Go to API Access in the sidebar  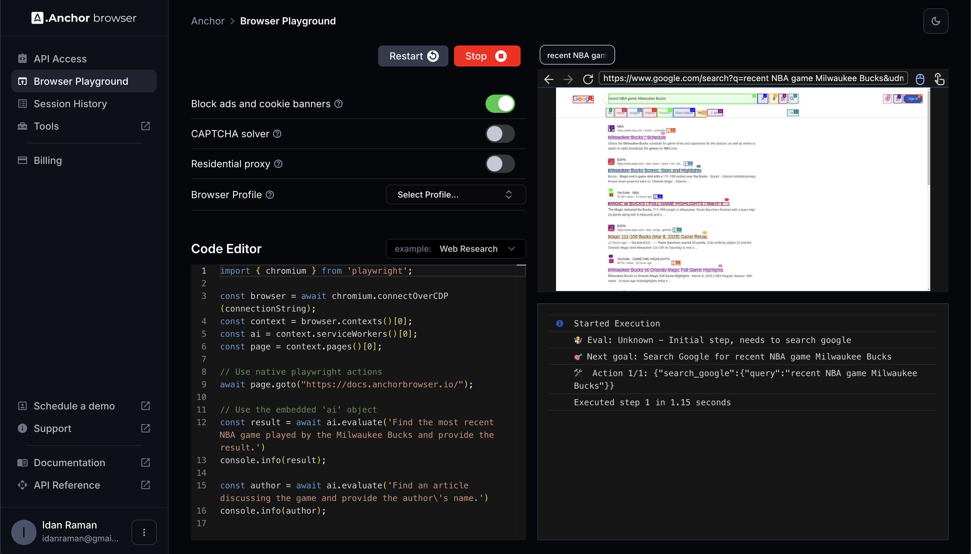tap(60, 59)
